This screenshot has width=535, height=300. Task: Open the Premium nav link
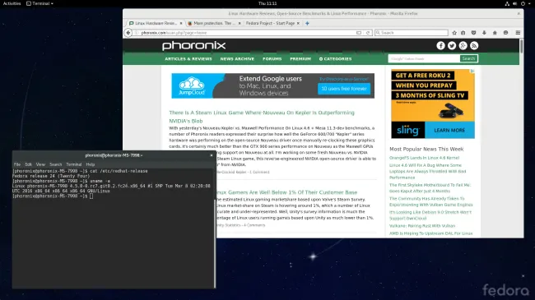[300, 59]
